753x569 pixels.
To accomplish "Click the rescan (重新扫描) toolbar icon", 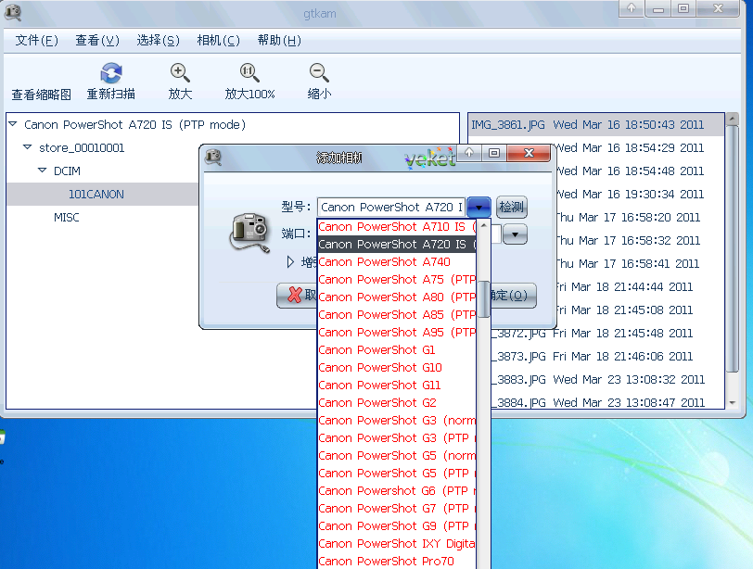I will pos(111,73).
